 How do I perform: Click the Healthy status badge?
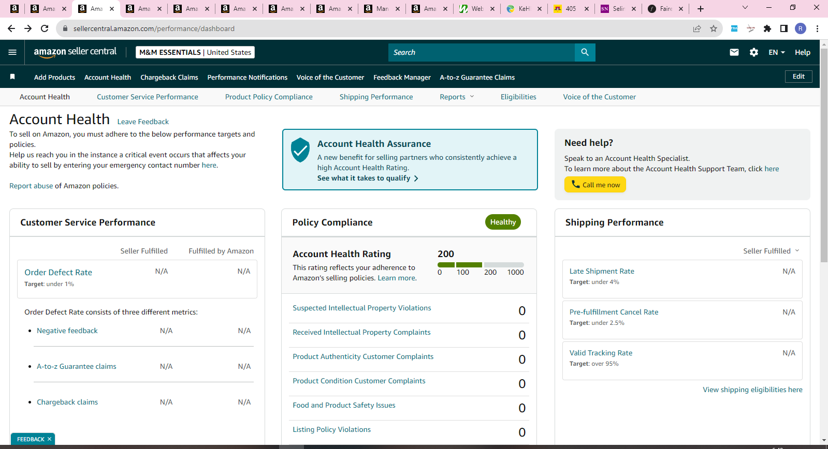[503, 222]
